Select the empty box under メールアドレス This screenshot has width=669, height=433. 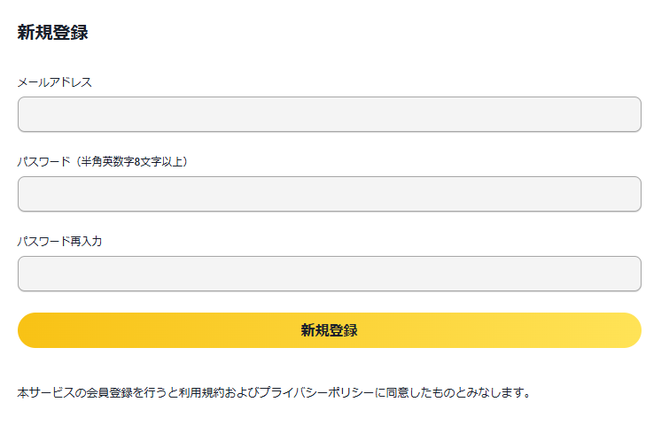click(x=329, y=114)
